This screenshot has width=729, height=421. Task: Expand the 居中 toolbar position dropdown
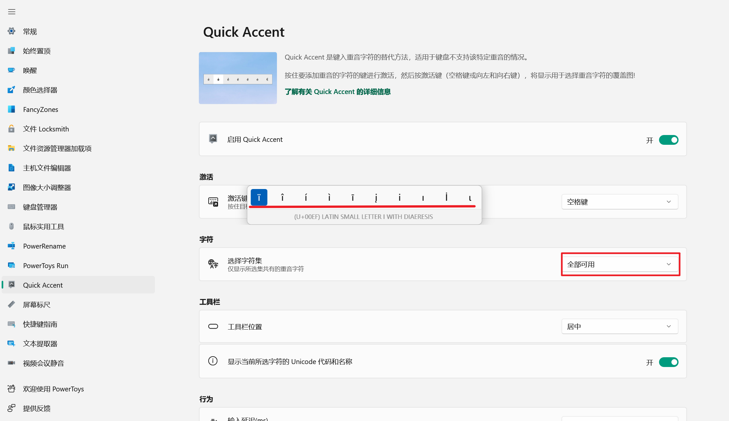[x=620, y=326]
